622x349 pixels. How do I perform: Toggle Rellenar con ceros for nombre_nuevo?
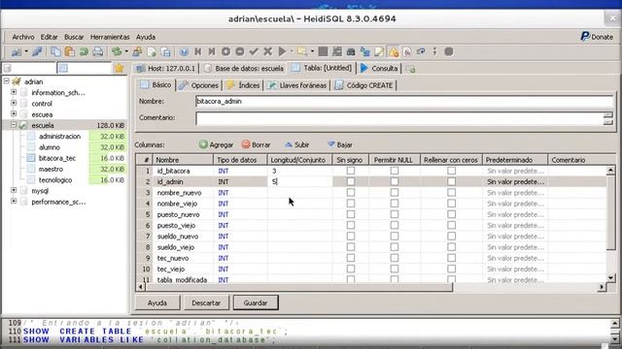pos(451,193)
